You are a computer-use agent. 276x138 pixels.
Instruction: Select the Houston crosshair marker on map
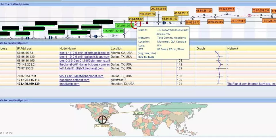pyautogui.click(x=102, y=119)
